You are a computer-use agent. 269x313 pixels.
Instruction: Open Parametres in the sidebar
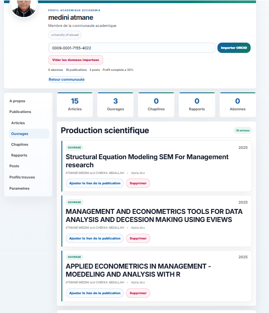coord(19,188)
